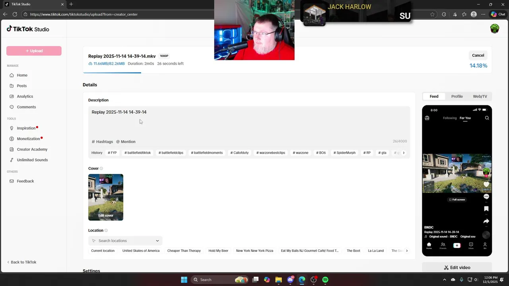Add the battlefieldtiktok hashtag
The width and height of the screenshot is (509, 286).
coord(138,153)
